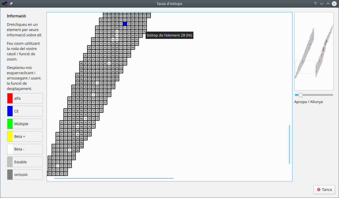The image size is (339, 198).
Task: Select the blue CE isotope cell
Action: coord(125,24)
